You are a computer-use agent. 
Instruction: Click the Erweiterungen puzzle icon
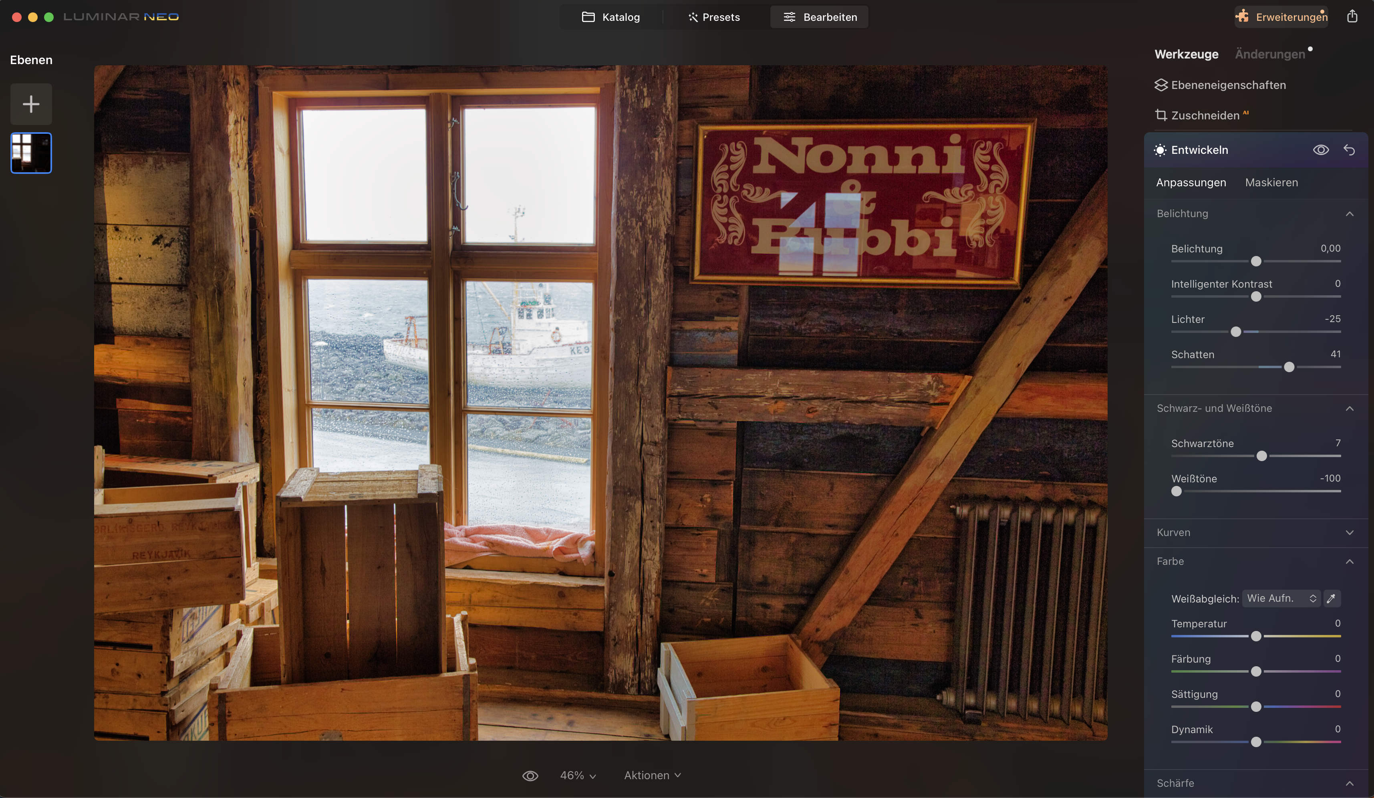1242,16
